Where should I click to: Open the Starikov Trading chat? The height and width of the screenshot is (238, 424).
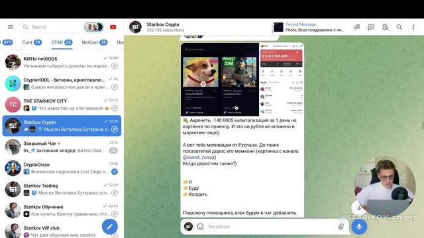pos(62,189)
